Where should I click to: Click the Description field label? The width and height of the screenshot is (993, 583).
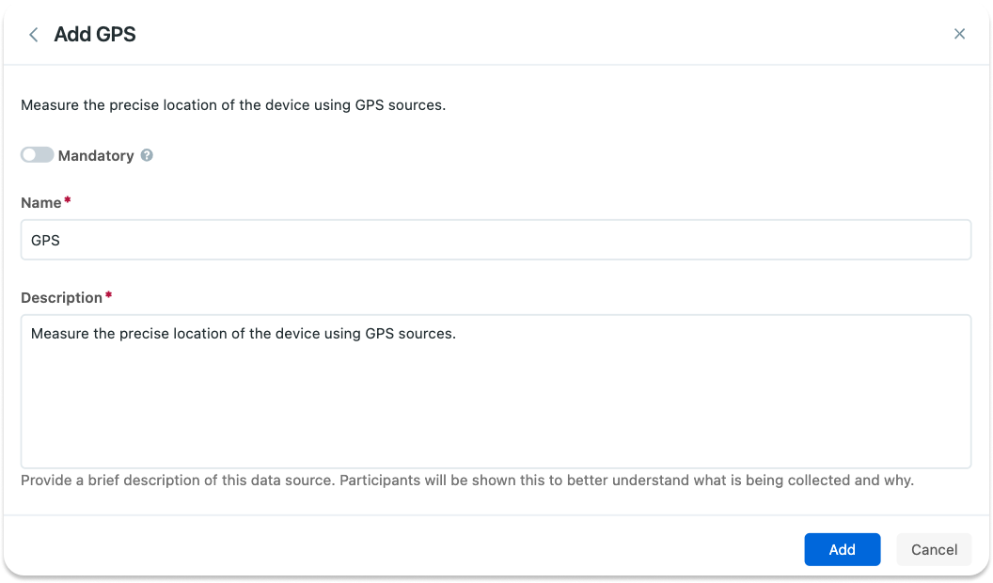(60, 297)
